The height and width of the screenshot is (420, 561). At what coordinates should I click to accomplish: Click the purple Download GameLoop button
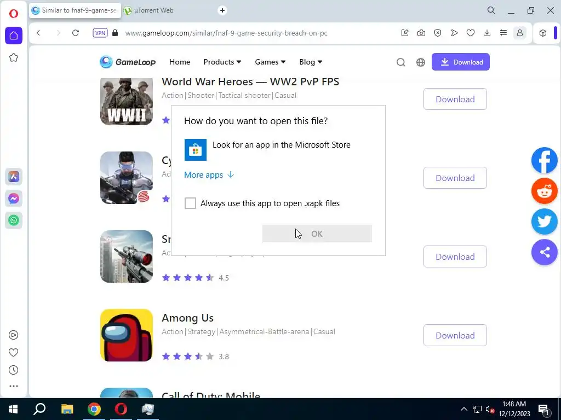(460, 62)
